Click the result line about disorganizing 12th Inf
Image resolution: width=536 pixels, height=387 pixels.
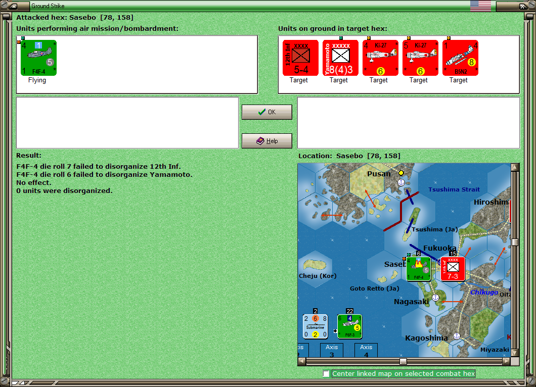[x=99, y=167]
